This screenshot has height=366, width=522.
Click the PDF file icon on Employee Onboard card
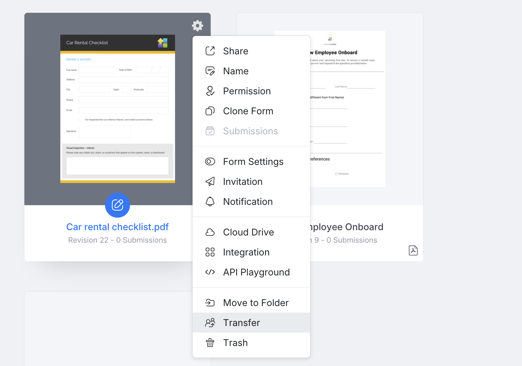[413, 250]
